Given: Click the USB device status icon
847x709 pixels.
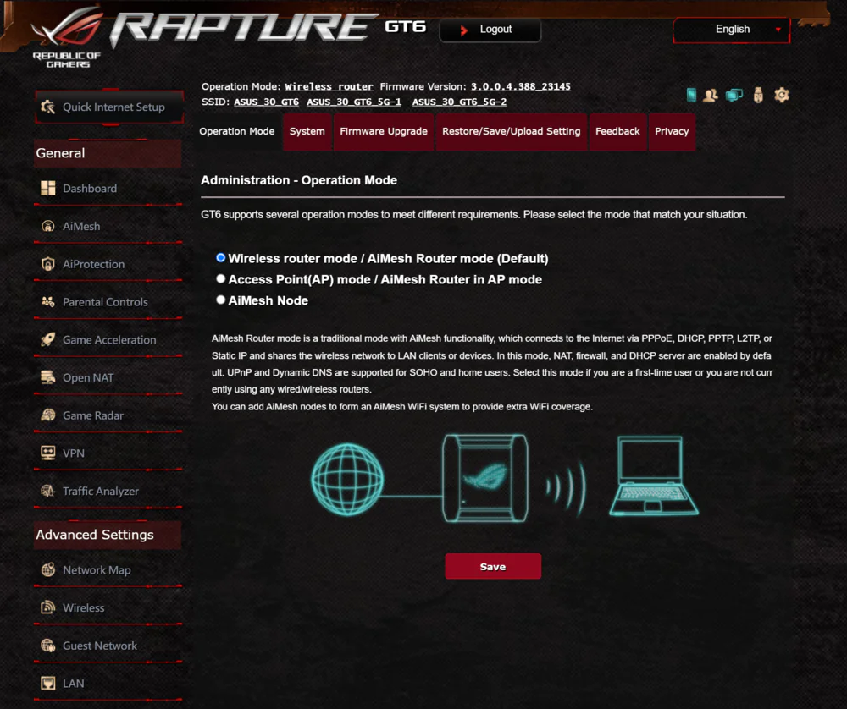Looking at the screenshot, I should tap(758, 95).
